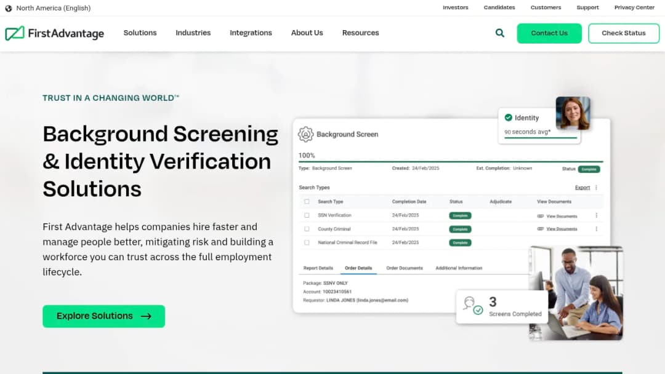
Task: Click the 100% background screen progress bar
Action: tap(451, 161)
